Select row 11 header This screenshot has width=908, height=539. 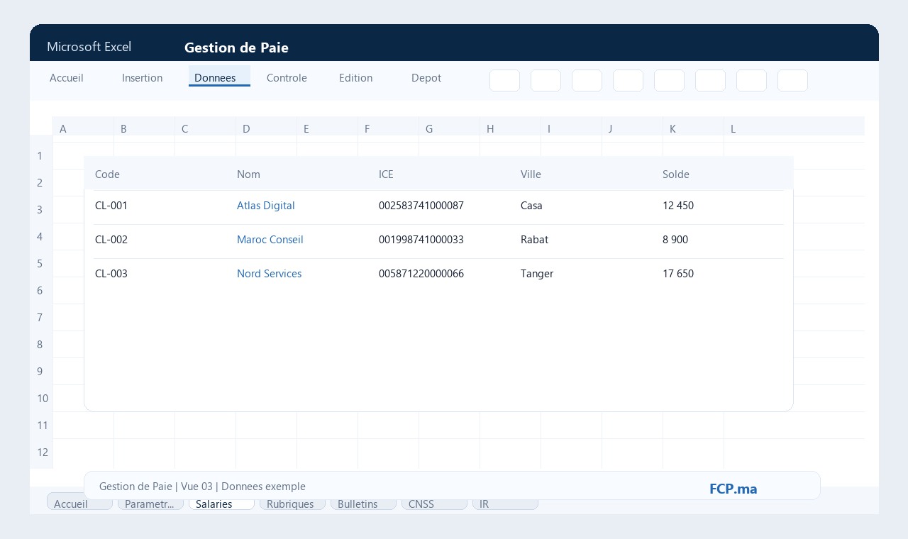tap(42, 426)
